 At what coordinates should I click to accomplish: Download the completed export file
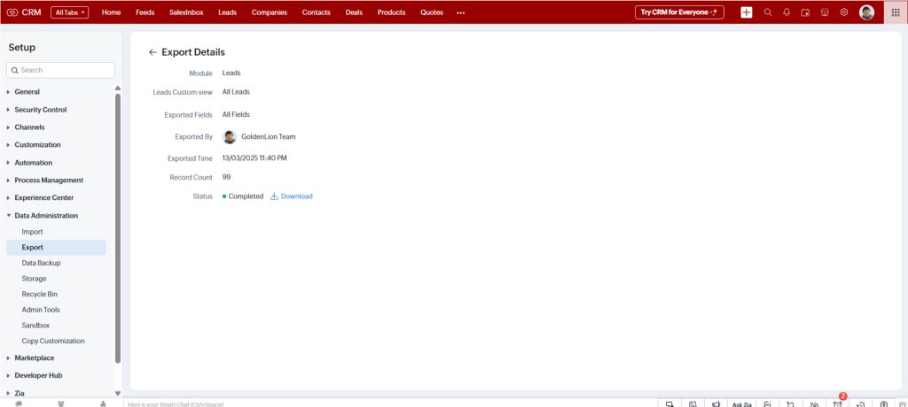click(296, 196)
